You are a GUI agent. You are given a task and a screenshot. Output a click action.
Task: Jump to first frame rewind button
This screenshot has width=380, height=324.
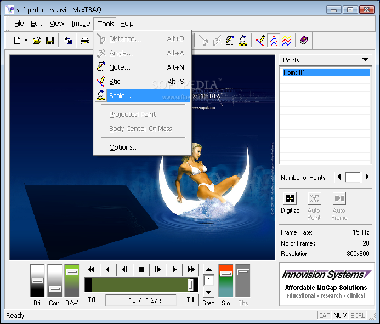[x=92, y=270]
